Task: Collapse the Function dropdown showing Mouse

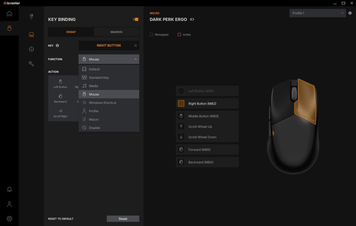Action: tap(109, 59)
